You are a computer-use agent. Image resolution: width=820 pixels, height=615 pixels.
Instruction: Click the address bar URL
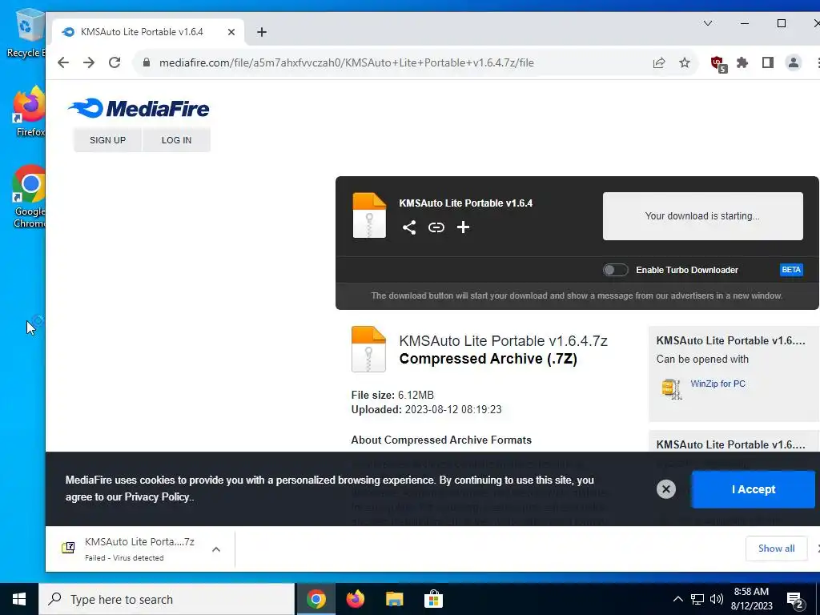pyautogui.click(x=346, y=62)
